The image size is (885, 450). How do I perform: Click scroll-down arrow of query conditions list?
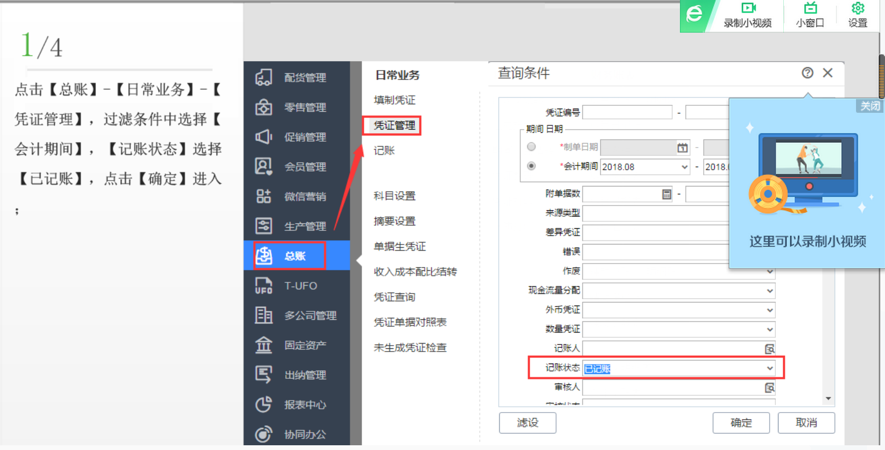pyautogui.click(x=828, y=399)
